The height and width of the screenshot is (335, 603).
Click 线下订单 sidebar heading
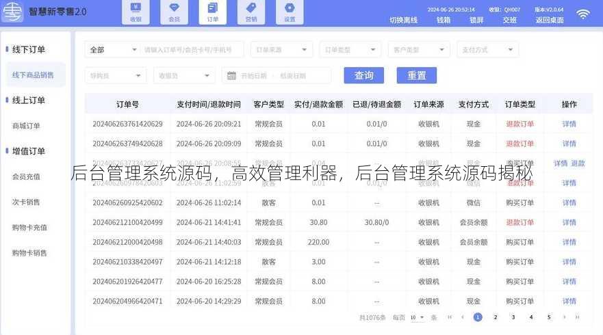(x=29, y=49)
